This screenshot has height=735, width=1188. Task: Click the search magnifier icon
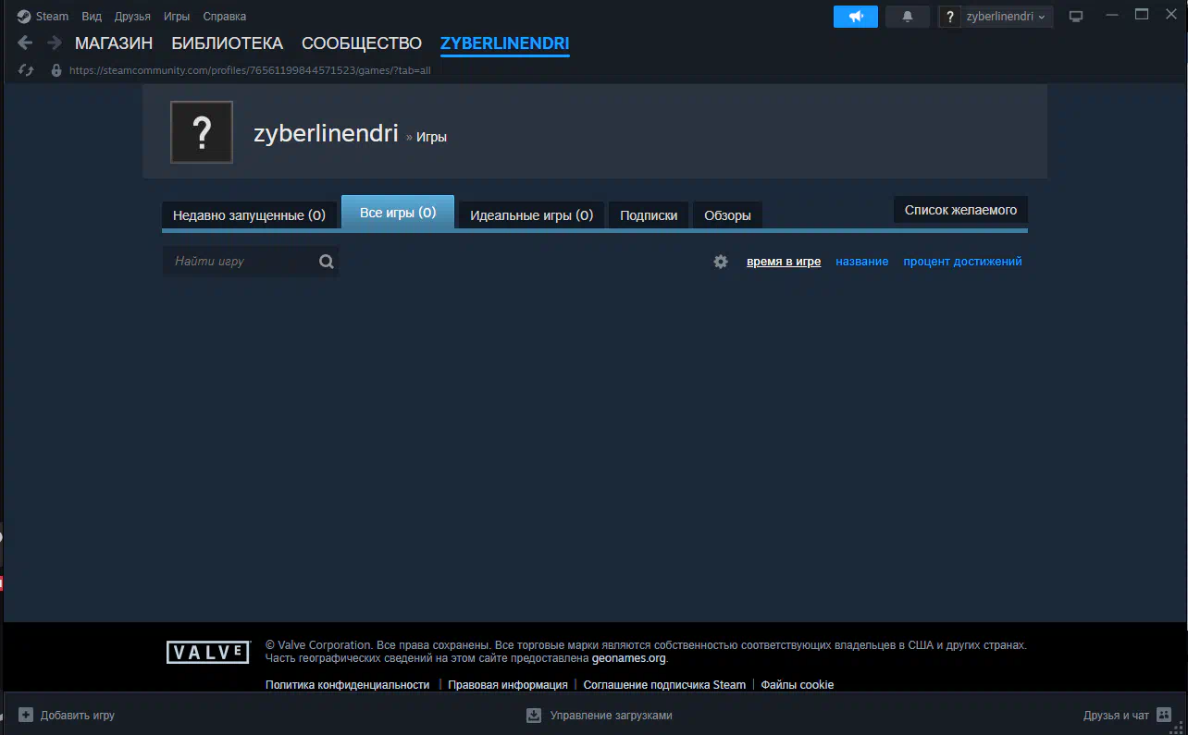tap(326, 262)
